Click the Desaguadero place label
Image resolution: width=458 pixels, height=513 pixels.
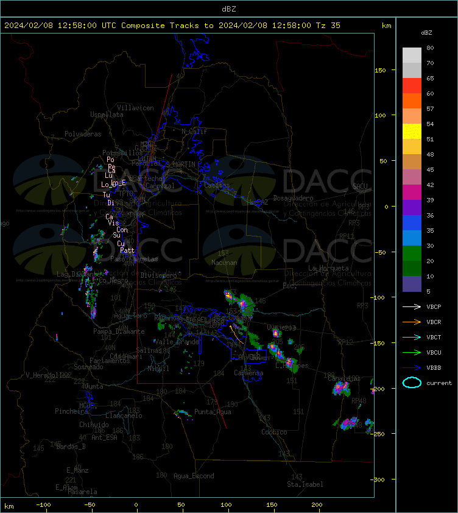(293, 198)
